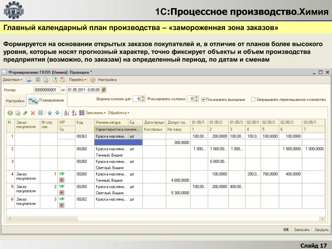
Task: Click Светлый, Вишня characteristic in row 3
Action: coord(110,168)
